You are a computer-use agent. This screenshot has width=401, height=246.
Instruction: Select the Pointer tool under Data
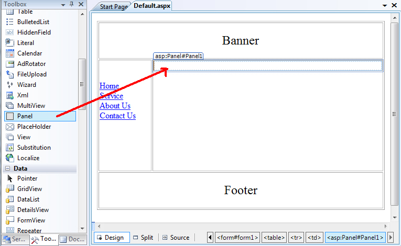[10, 178]
